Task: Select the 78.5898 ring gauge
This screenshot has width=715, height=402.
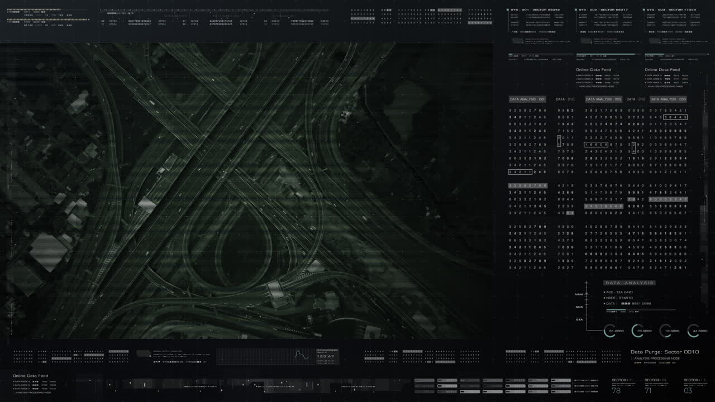Action: (x=637, y=331)
